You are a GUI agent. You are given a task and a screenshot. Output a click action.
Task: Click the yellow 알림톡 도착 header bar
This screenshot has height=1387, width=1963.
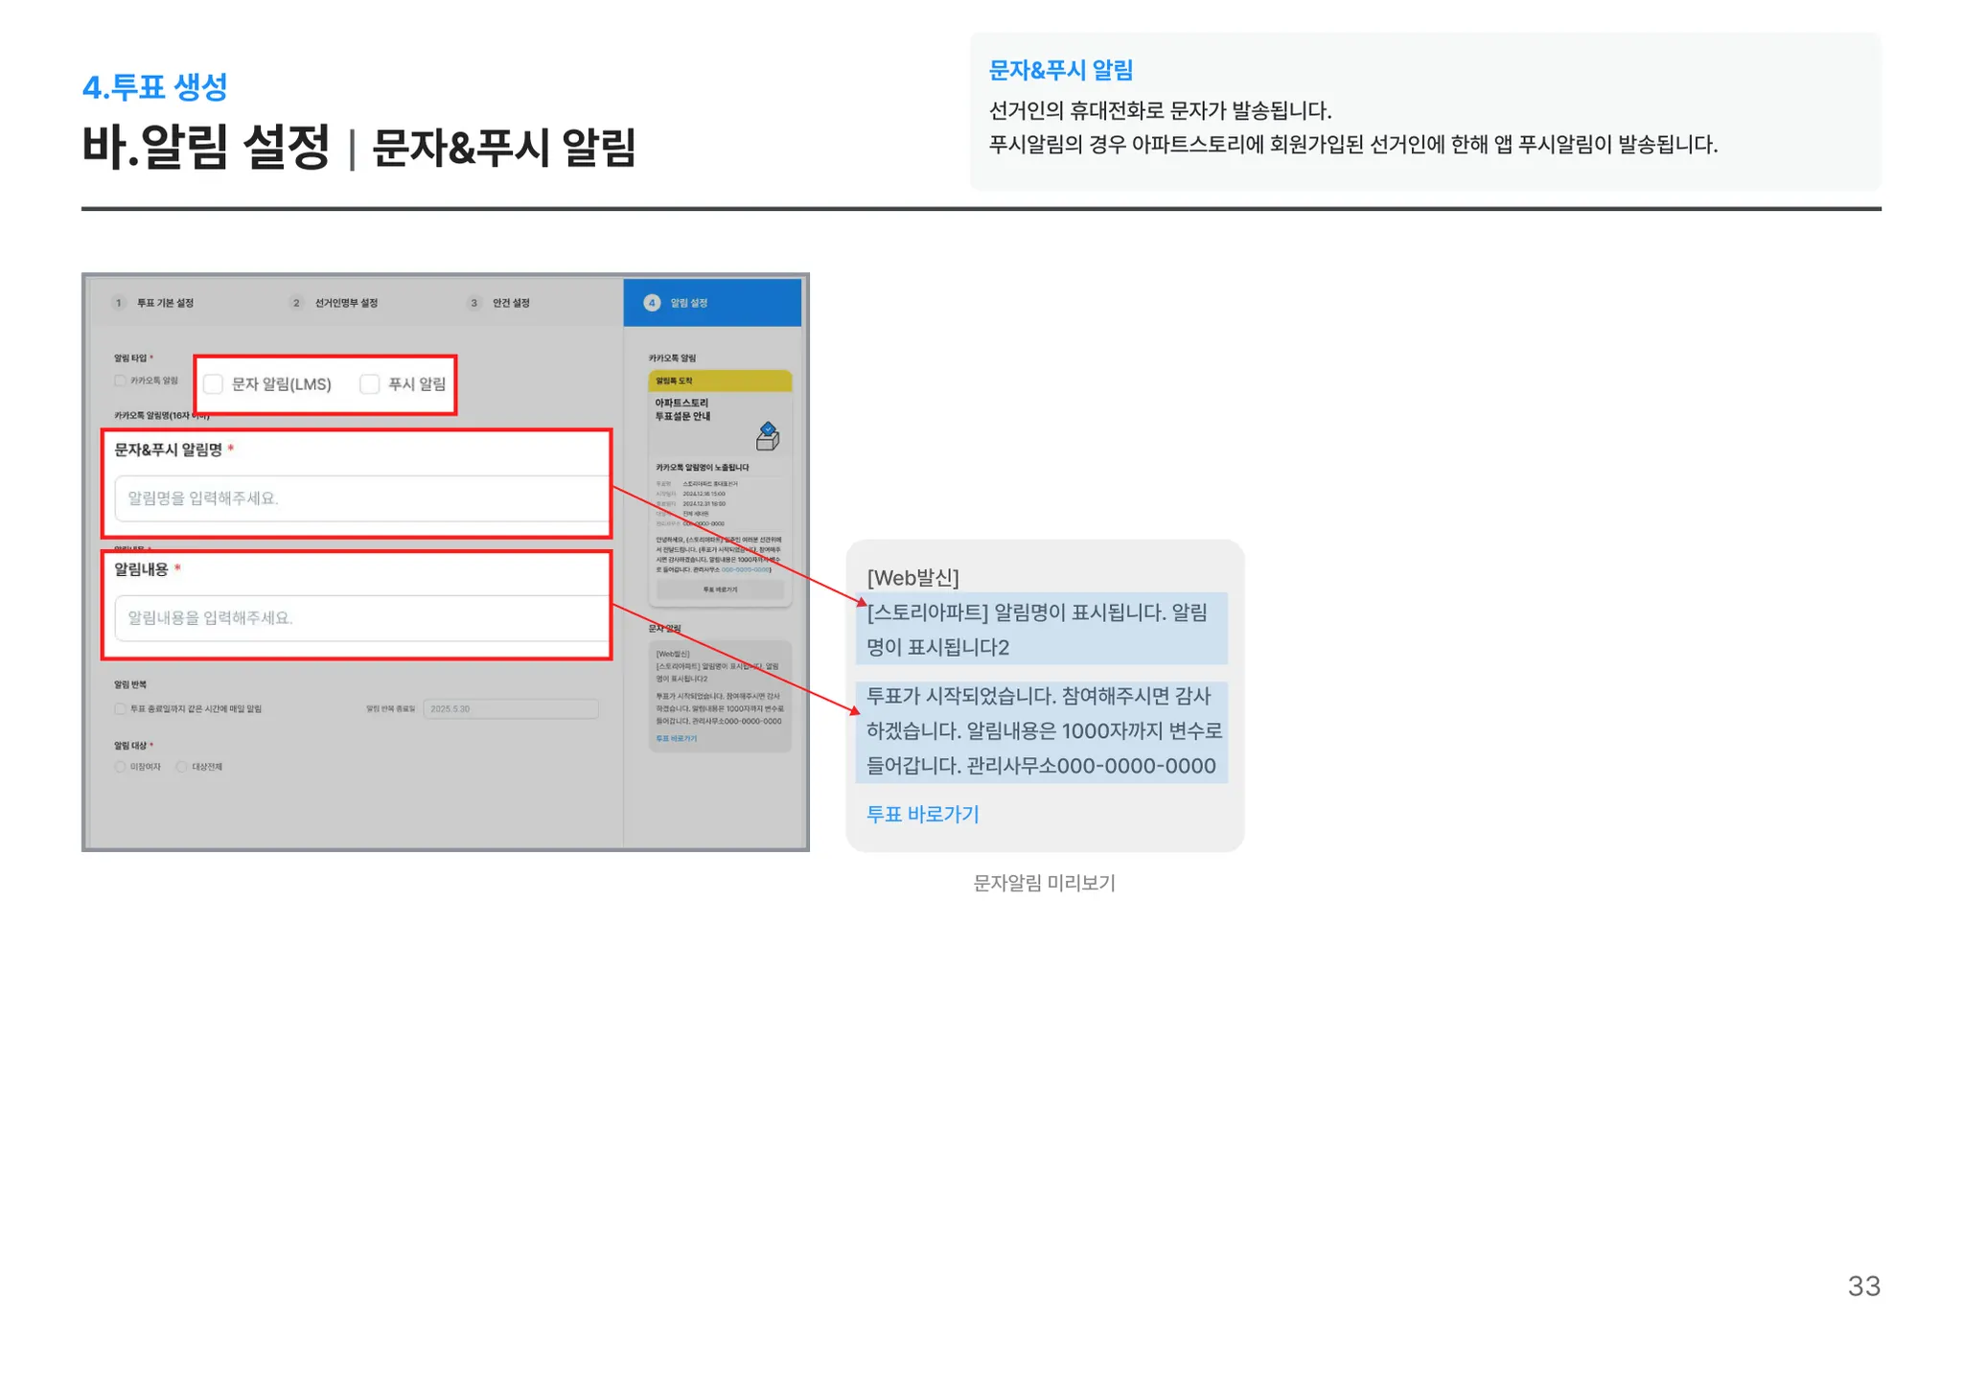tap(720, 381)
